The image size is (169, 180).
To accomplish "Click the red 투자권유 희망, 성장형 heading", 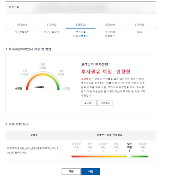I will tap(106, 72).
